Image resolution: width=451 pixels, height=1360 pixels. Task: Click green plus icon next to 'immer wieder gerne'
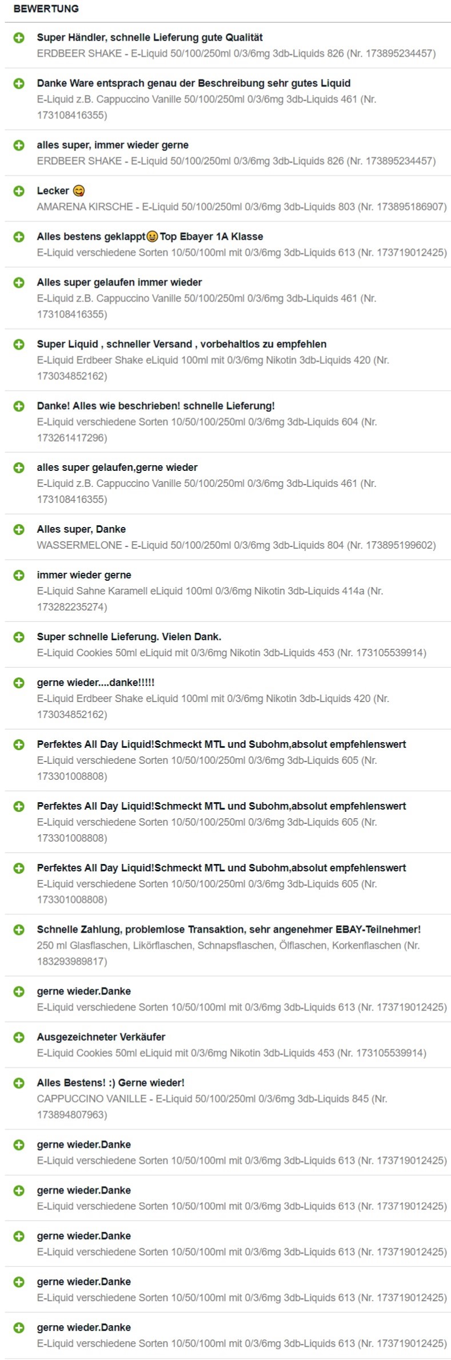[19, 576]
